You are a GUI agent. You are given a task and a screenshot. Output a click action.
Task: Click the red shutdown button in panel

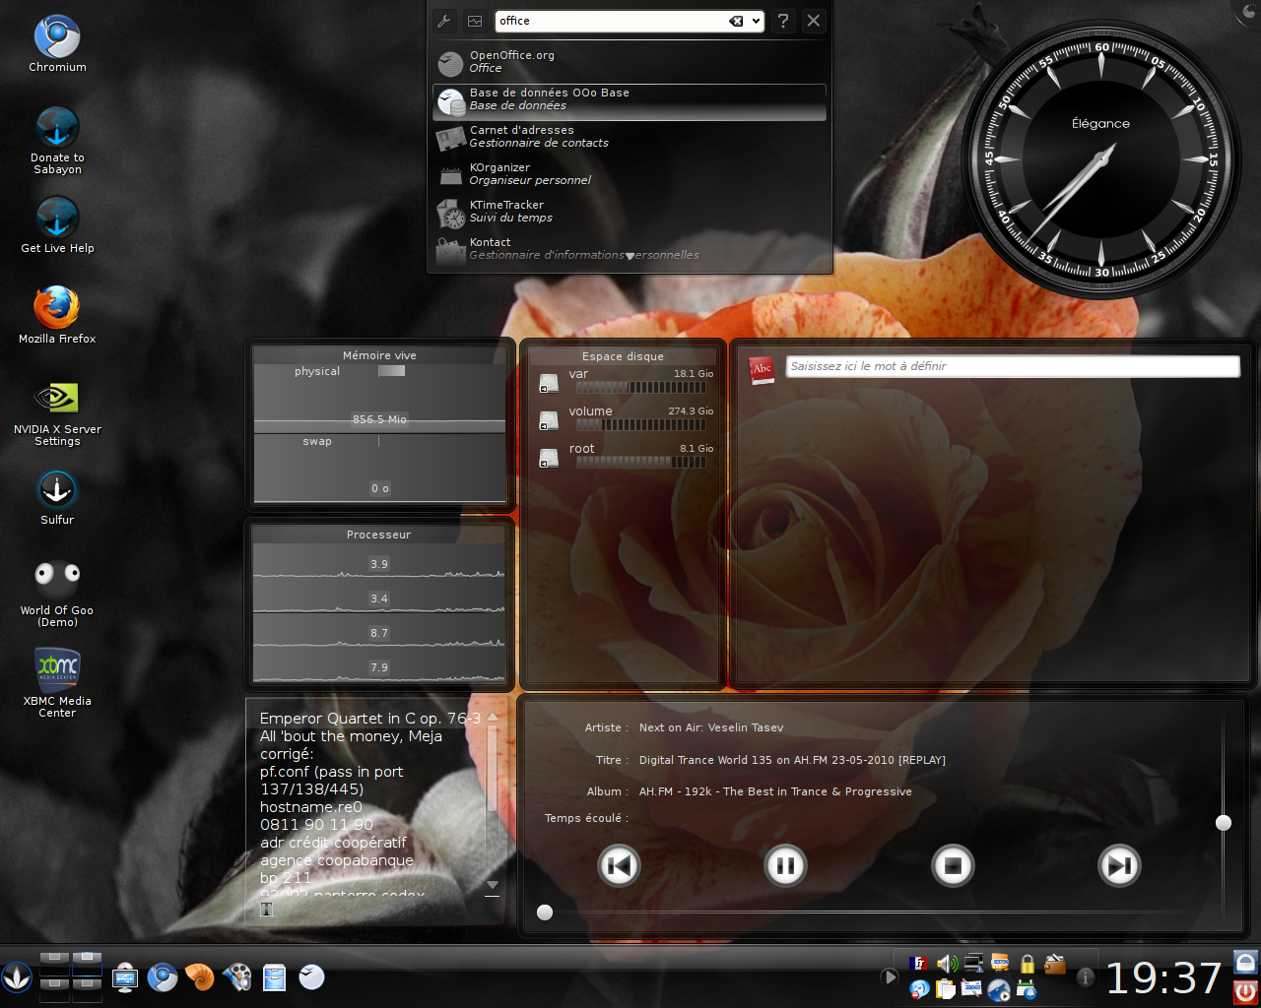pyautogui.click(x=1245, y=991)
